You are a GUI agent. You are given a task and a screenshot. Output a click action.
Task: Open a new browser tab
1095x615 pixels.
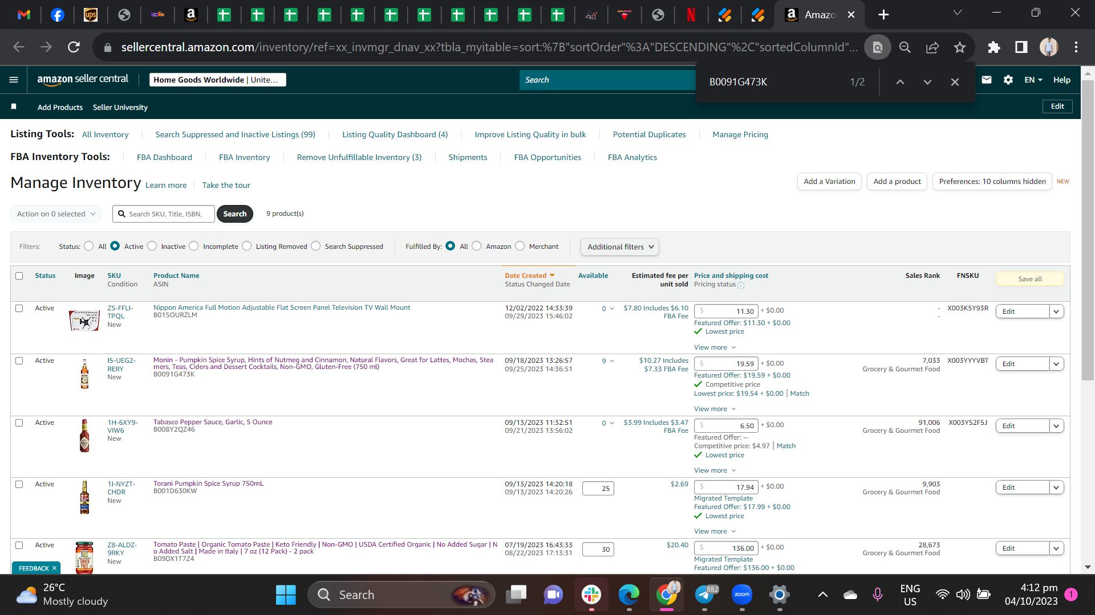(x=883, y=15)
